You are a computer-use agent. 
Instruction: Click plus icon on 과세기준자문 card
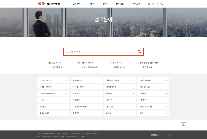[100, 80]
